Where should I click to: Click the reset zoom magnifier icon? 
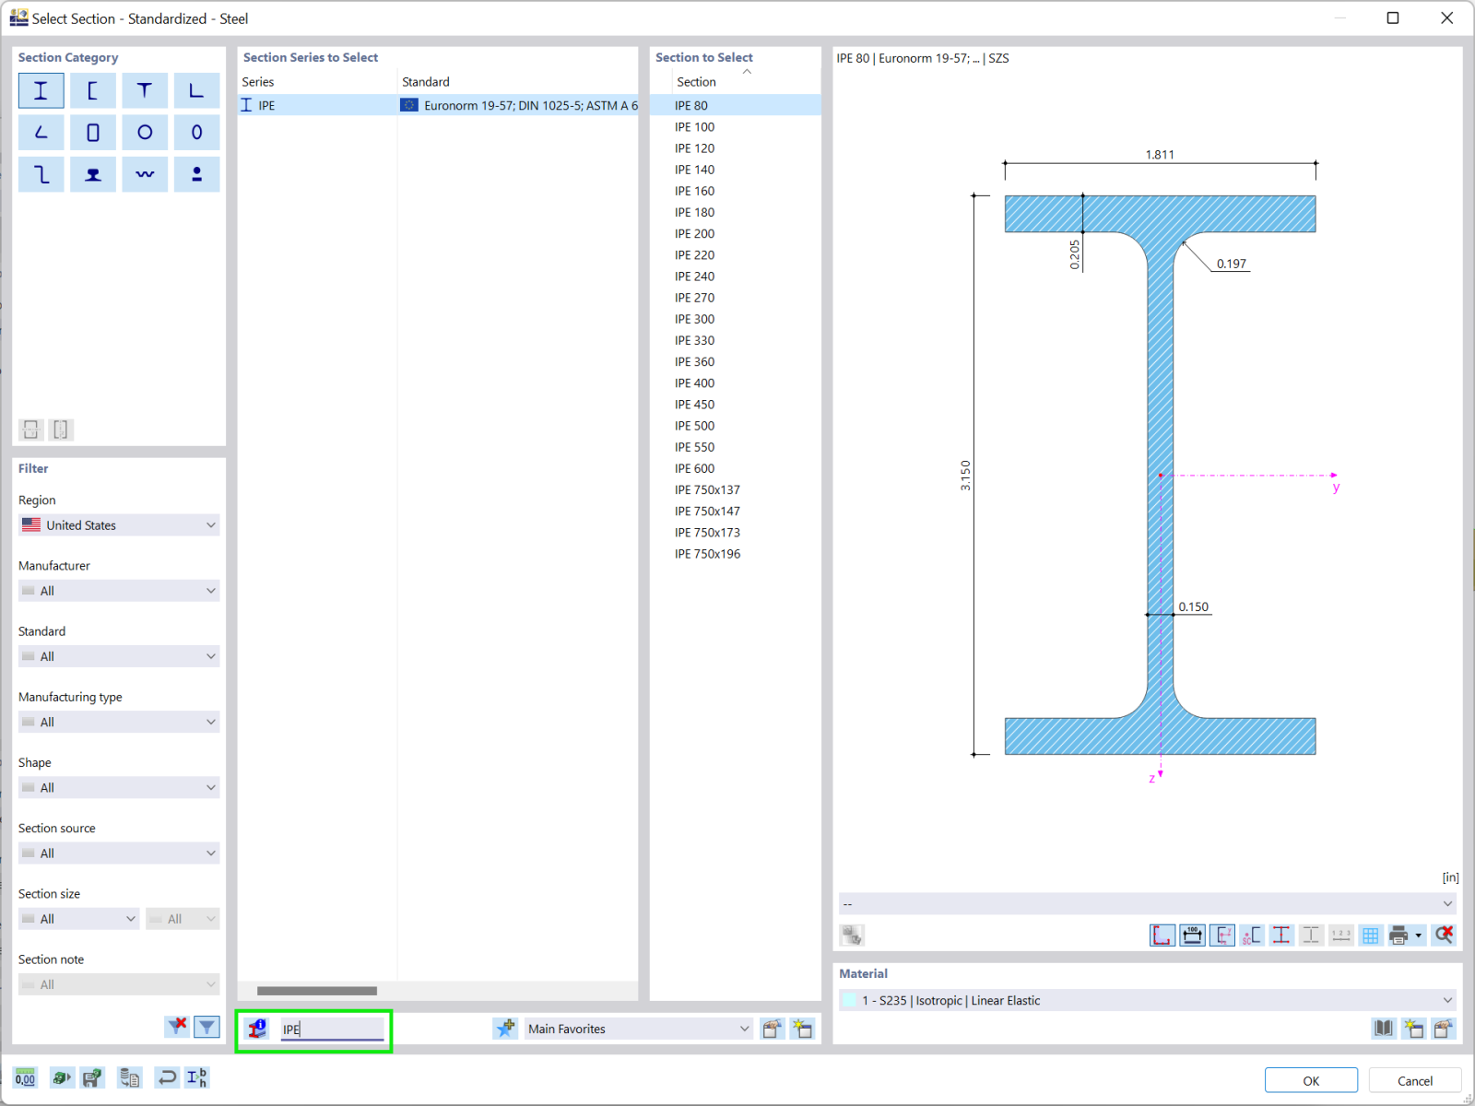pos(1445,935)
